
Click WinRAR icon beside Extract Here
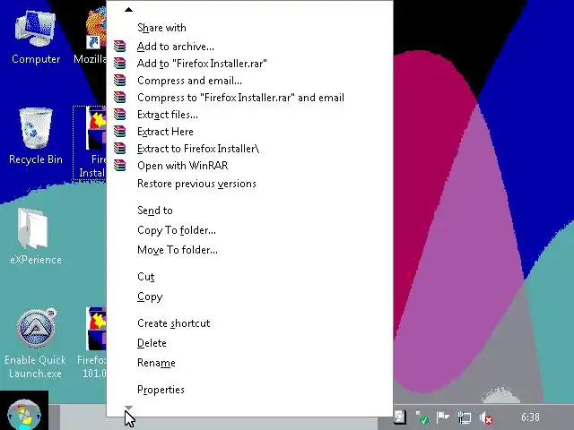(x=119, y=132)
